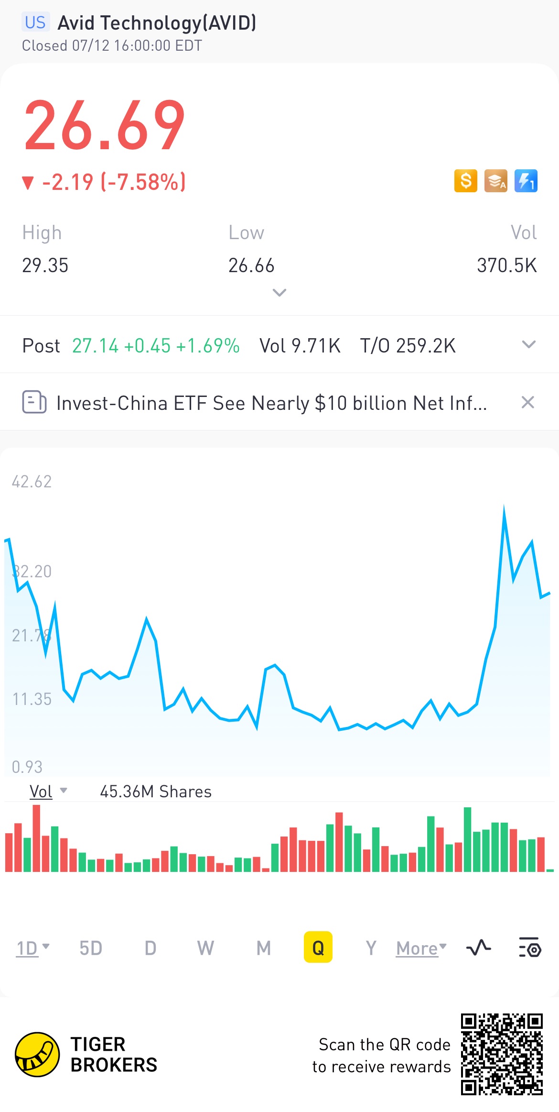Open chart indicator line icon
Screen dimensions: 559x1112
click(x=478, y=947)
